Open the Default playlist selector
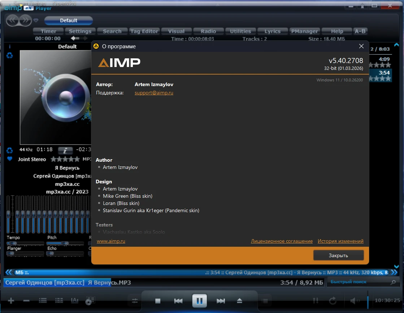404x313 pixels. (x=69, y=21)
